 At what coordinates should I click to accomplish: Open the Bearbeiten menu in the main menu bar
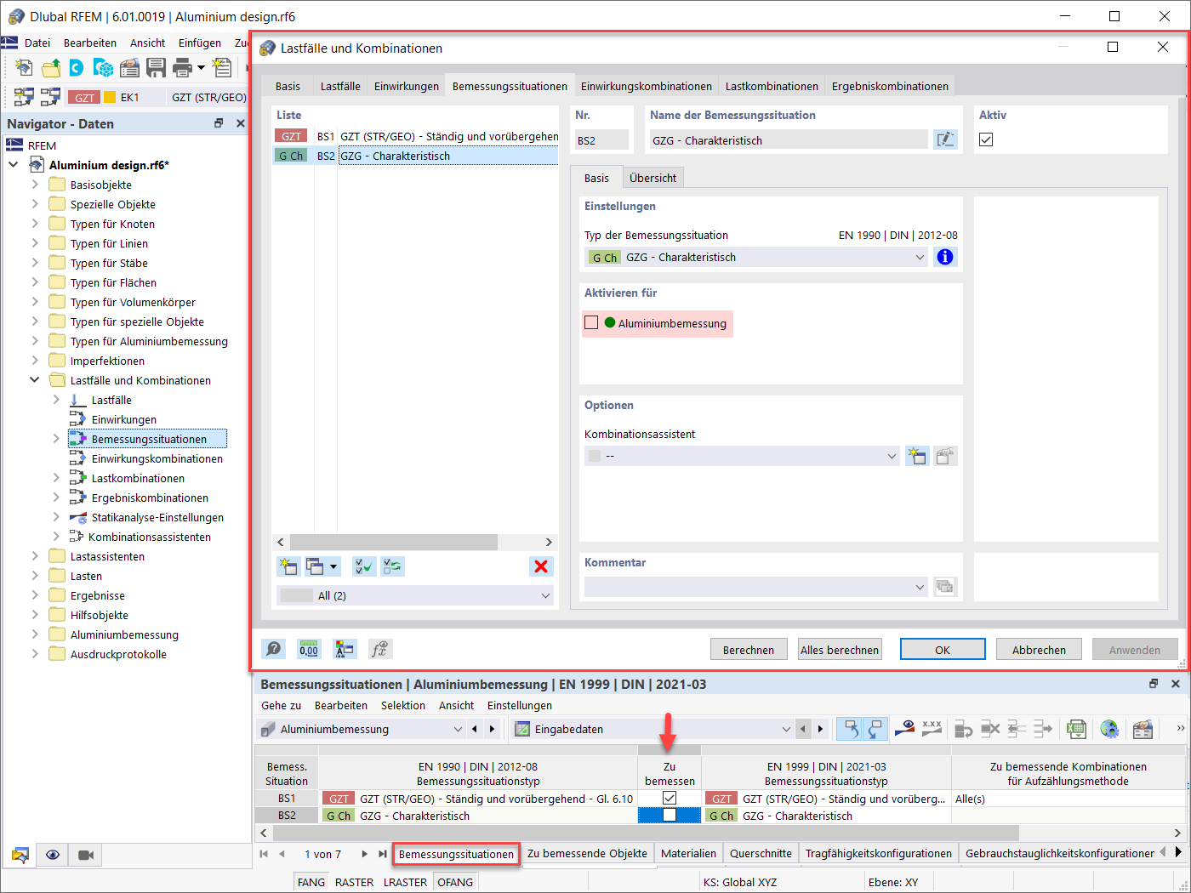click(90, 43)
